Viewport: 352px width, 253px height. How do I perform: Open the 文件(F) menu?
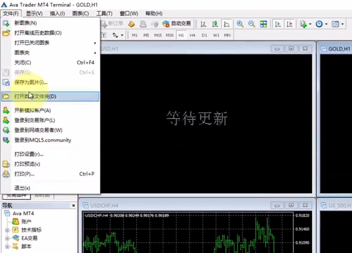pyautogui.click(x=11, y=14)
